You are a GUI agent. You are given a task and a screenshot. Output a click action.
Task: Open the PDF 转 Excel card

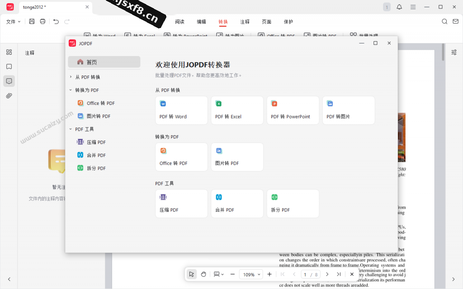coord(237,110)
